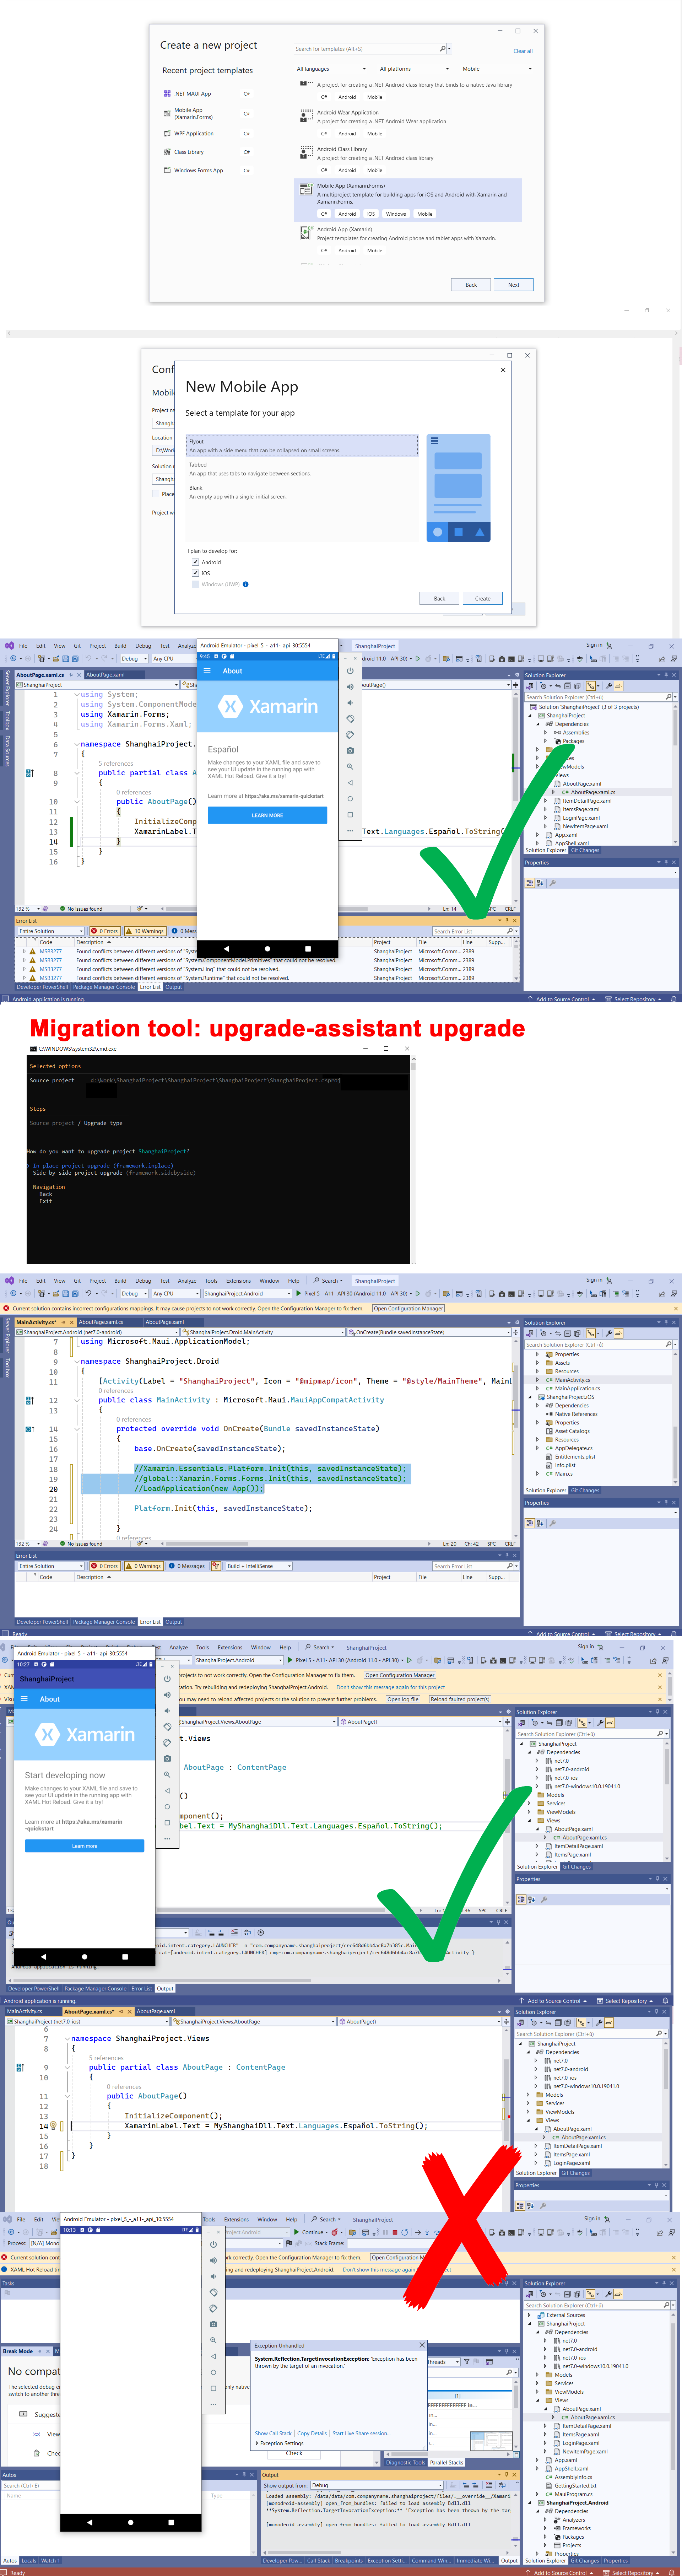Click the disabled Windows (UWP) checkbox
The height and width of the screenshot is (2576, 682).
point(195,584)
